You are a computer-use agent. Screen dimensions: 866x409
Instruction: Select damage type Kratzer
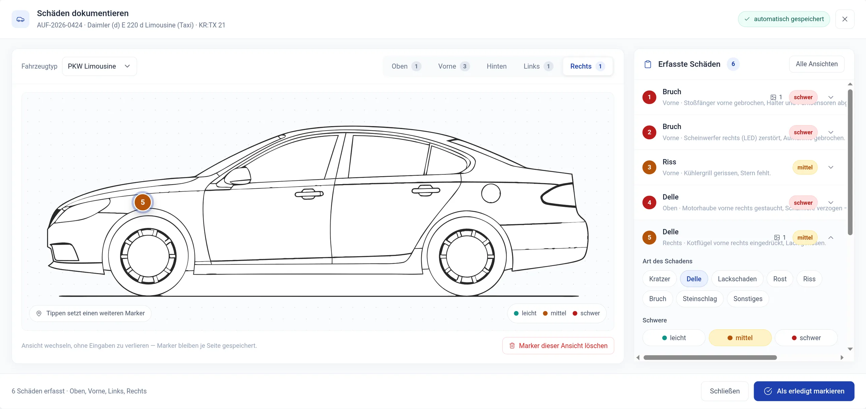click(659, 279)
